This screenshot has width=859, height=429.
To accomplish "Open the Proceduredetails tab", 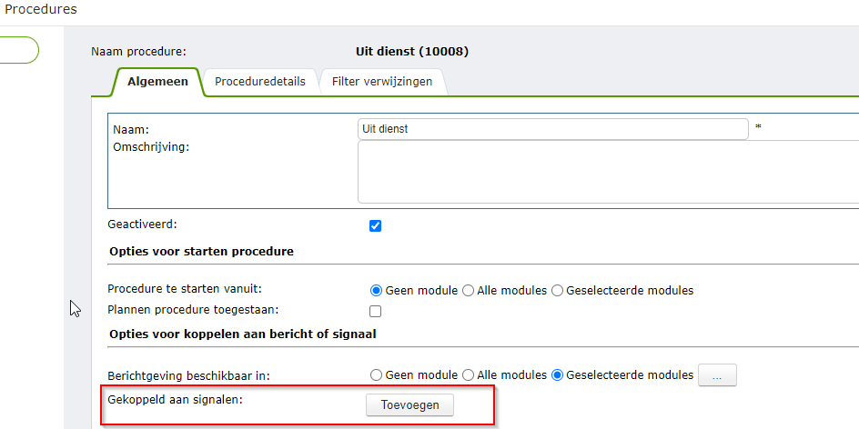I will click(259, 81).
